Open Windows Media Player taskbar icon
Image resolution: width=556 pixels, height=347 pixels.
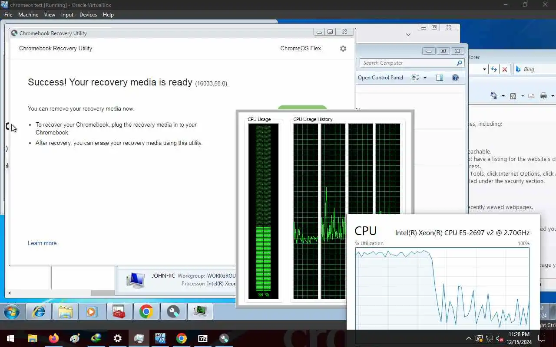[x=91, y=312]
